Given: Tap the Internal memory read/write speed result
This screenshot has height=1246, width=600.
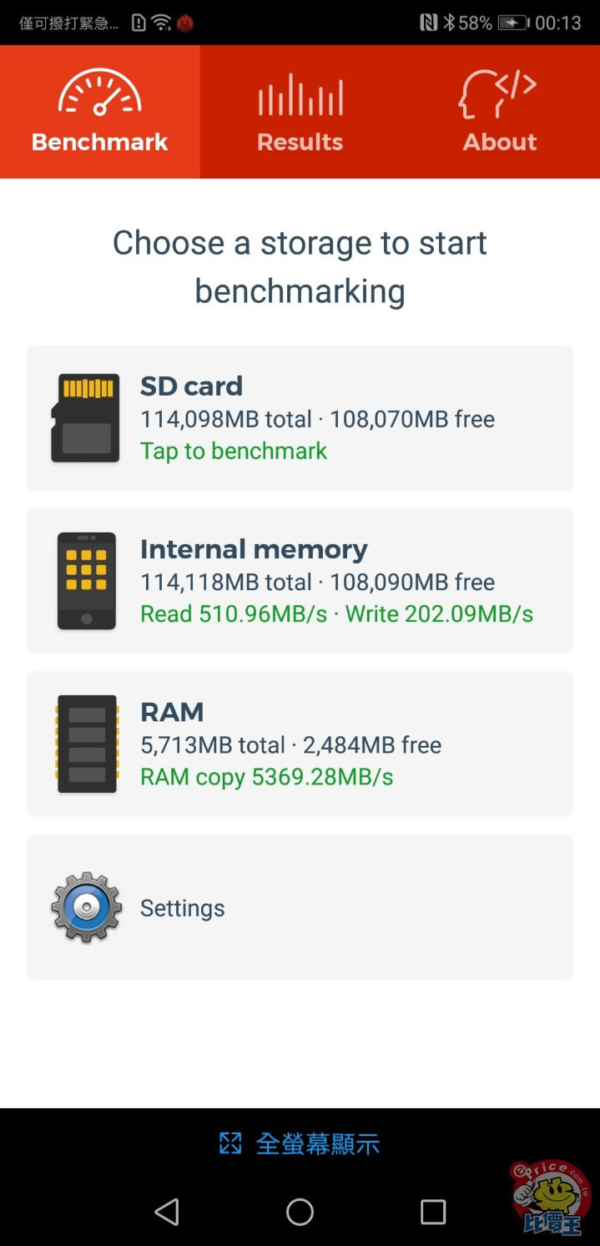Looking at the screenshot, I should [x=336, y=614].
